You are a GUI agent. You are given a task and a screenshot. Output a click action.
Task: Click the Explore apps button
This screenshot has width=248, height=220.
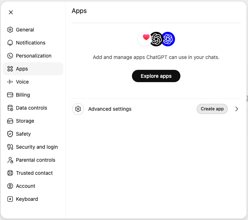(156, 76)
